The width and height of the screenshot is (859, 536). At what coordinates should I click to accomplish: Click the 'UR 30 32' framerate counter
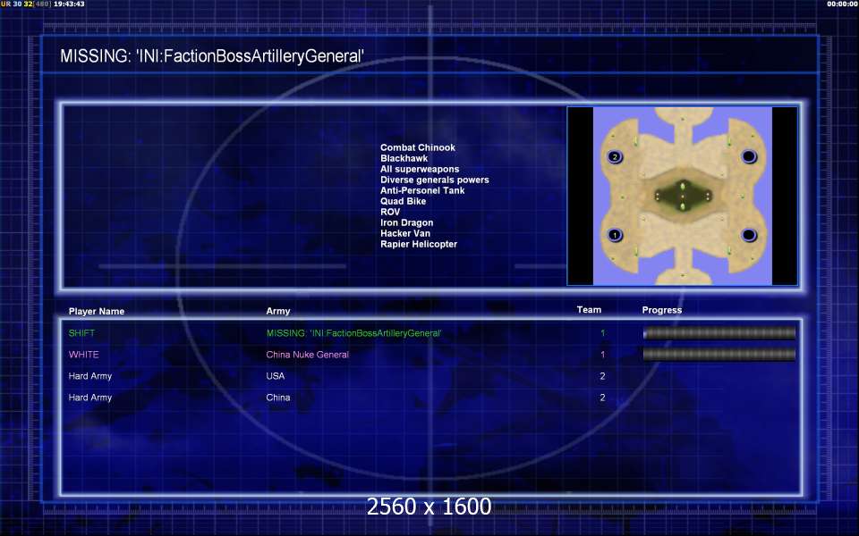pyautogui.click(x=17, y=4)
